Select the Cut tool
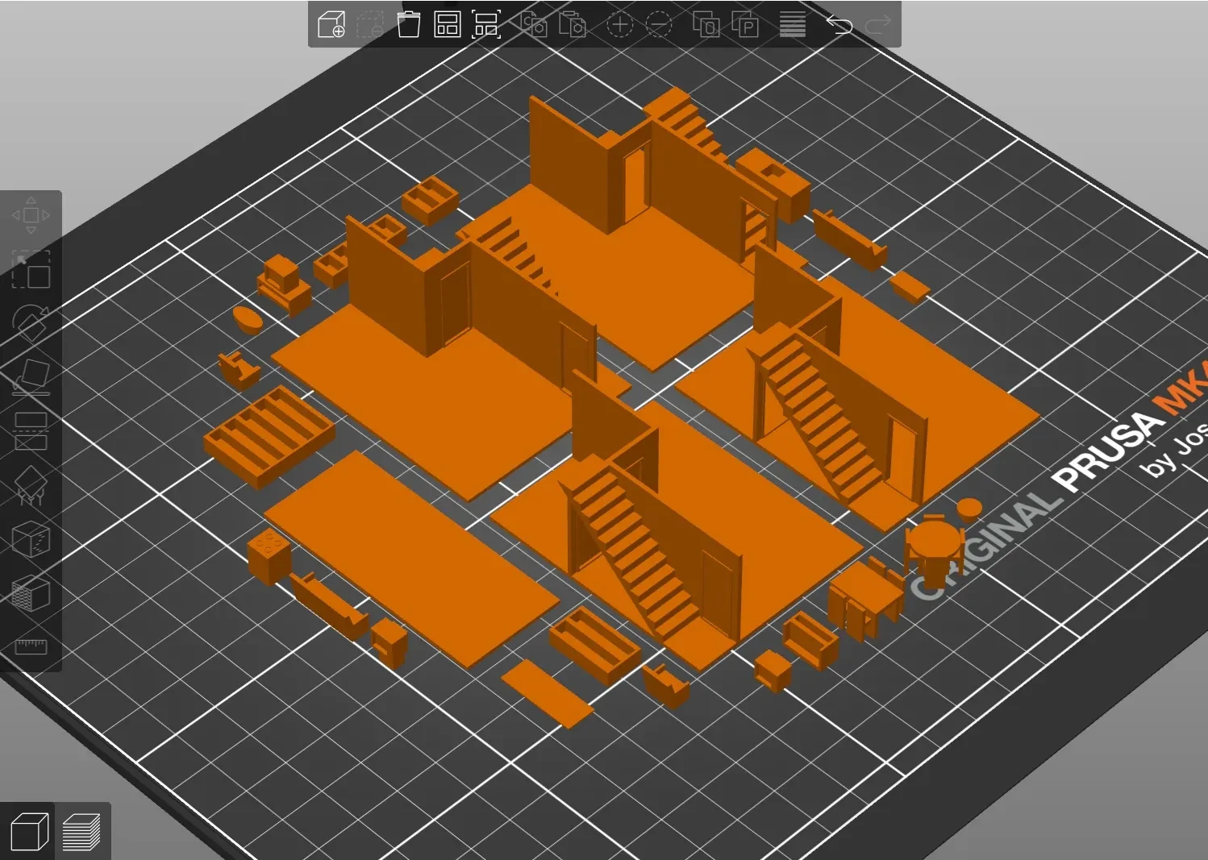Image resolution: width=1208 pixels, height=860 pixels. coord(31,431)
